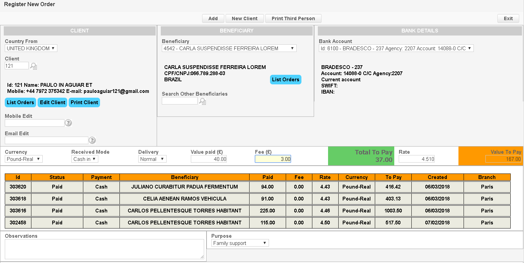Click Print Third Person button
Viewport: 524px width, 263px height.
coord(293,18)
